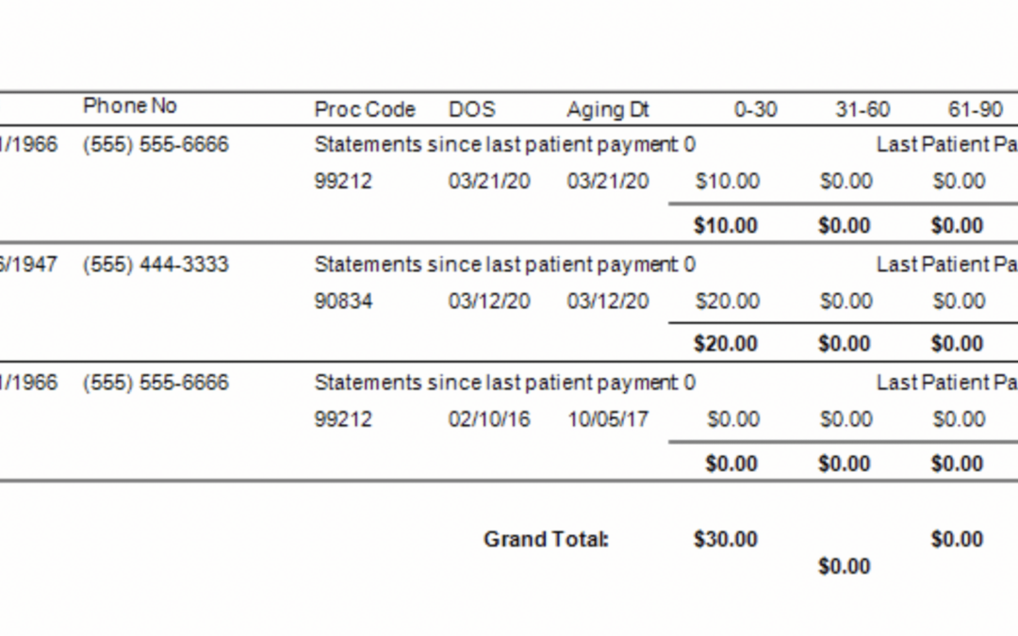Image resolution: width=1018 pixels, height=636 pixels.
Task: Click the Grand Total label
Action: tap(546, 539)
